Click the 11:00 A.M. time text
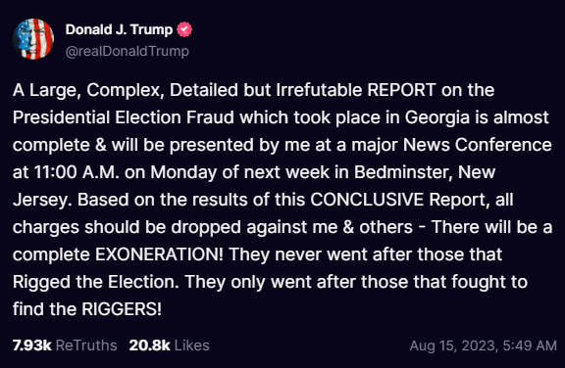 point(77,172)
